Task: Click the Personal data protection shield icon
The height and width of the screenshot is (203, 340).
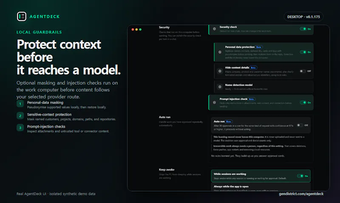Action: pos(220,52)
